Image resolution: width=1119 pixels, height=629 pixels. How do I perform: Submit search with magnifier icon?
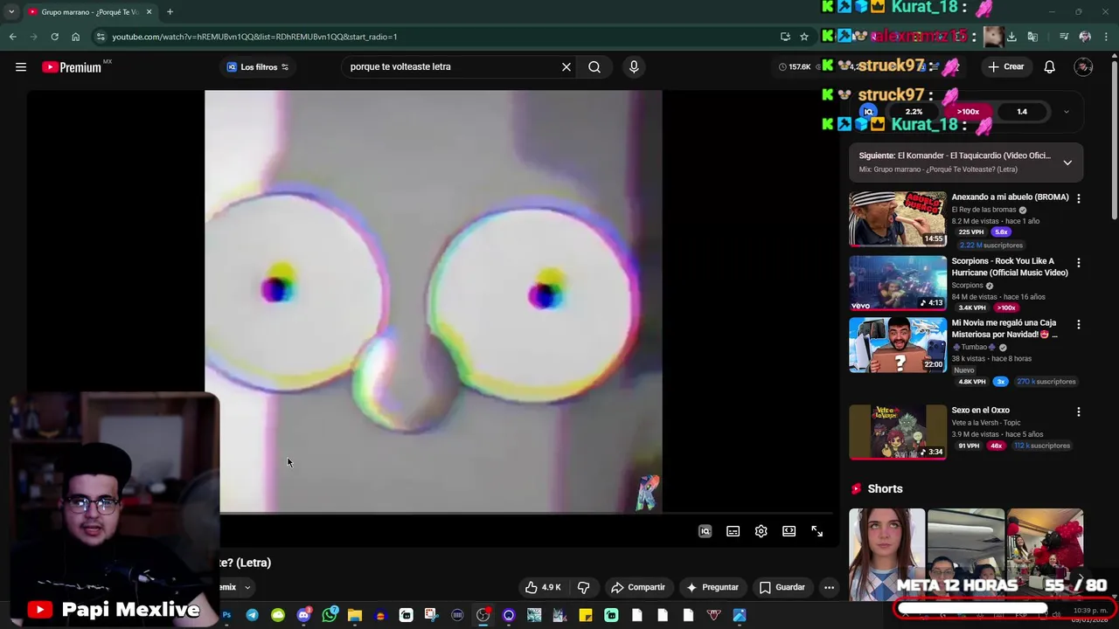(594, 67)
